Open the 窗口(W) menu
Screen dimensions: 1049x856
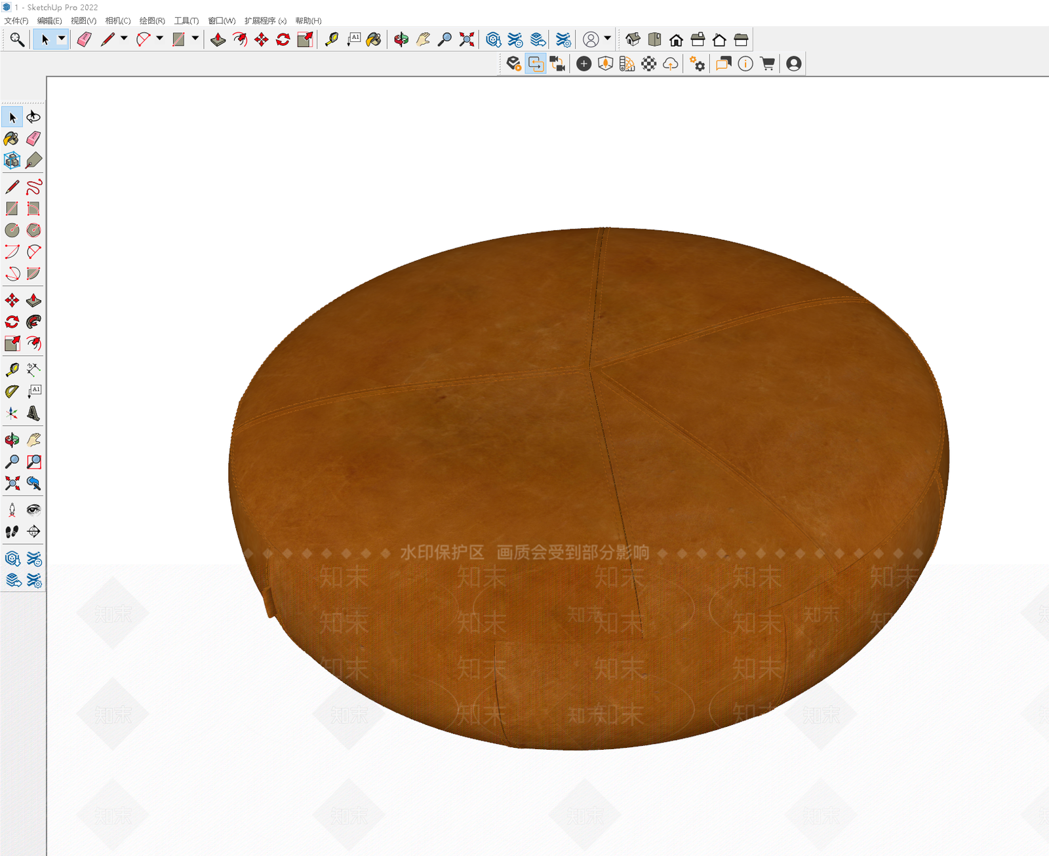(x=222, y=21)
